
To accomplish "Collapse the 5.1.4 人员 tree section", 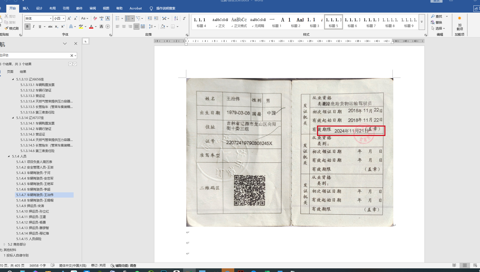I will (9, 156).
